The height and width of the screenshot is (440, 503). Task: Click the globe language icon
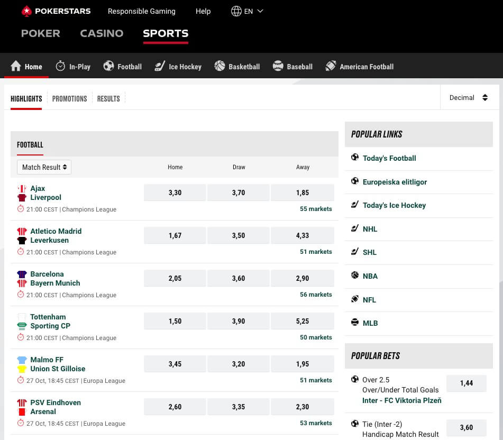(236, 11)
